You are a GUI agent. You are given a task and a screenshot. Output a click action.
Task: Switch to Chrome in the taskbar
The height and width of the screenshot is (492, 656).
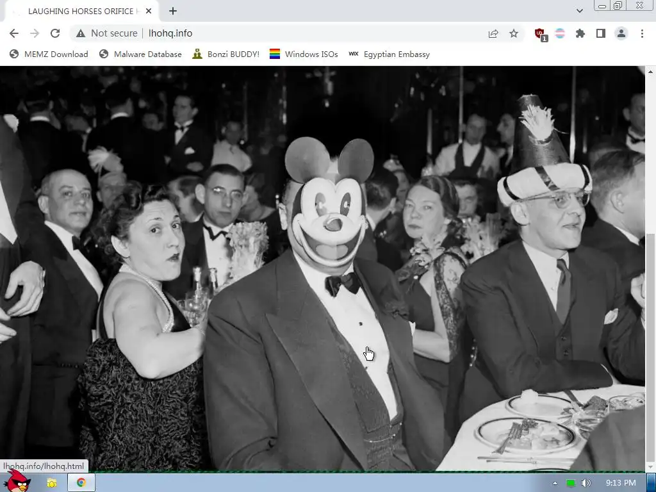(x=81, y=483)
